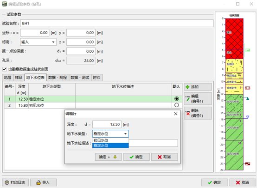Select the 地下水位表 tab
The width and height of the screenshot is (257, 188).
pyautogui.click(x=35, y=78)
